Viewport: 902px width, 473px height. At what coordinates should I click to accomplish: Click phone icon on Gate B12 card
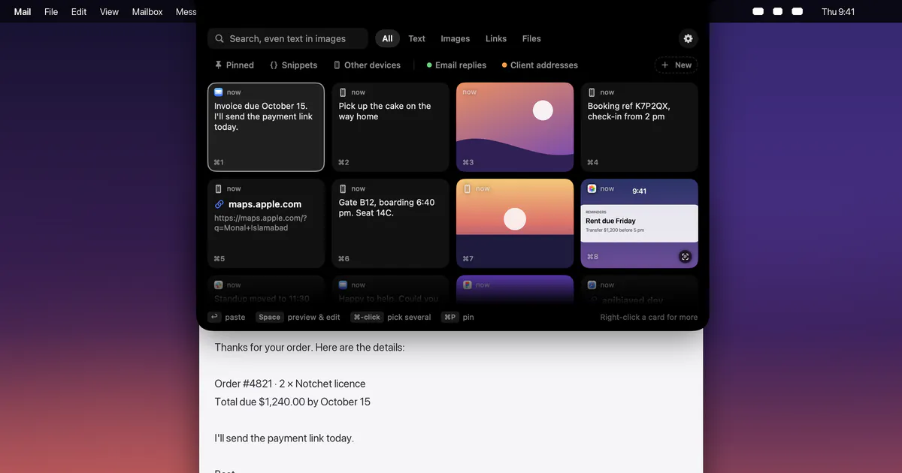[x=343, y=188]
